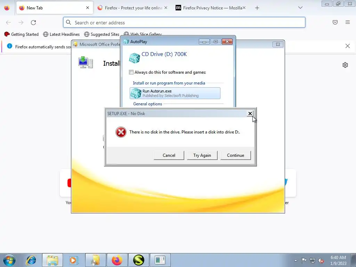The image size is (356, 267).
Task: Click the muted volume tray icon
Action: (x=321, y=260)
